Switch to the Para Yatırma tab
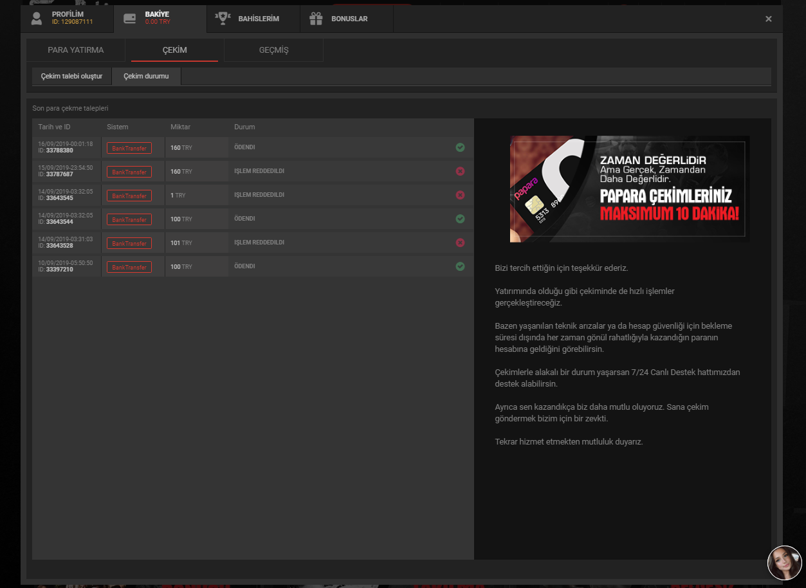 click(x=76, y=50)
